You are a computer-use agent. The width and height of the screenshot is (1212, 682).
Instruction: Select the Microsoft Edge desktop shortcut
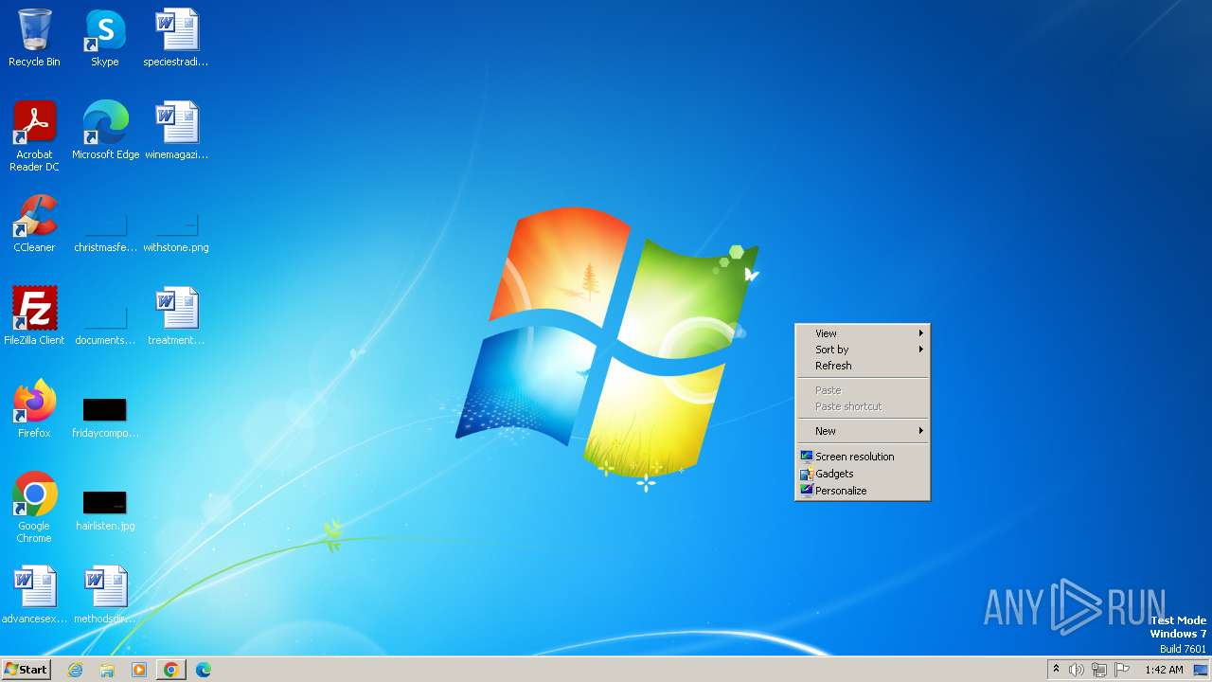[x=105, y=131]
